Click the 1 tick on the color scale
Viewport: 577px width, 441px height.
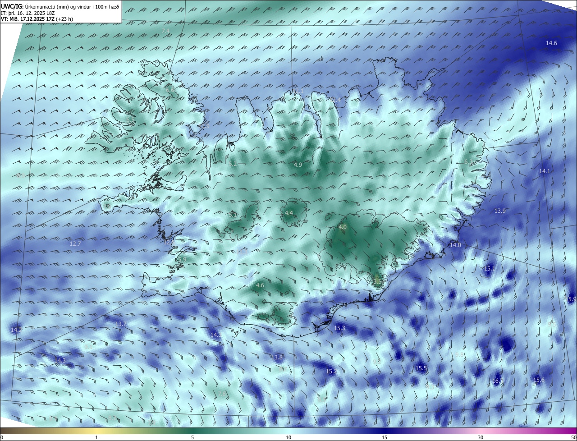[96, 437]
